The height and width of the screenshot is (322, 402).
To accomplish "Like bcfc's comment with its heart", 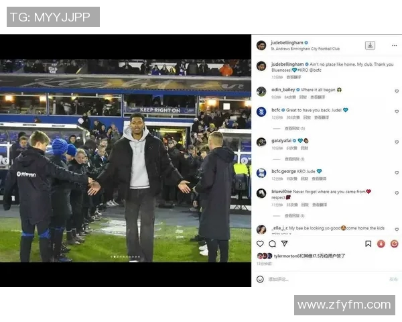I will 397,111.
